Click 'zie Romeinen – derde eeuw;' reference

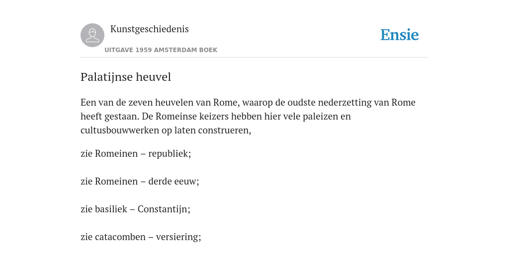(x=140, y=181)
